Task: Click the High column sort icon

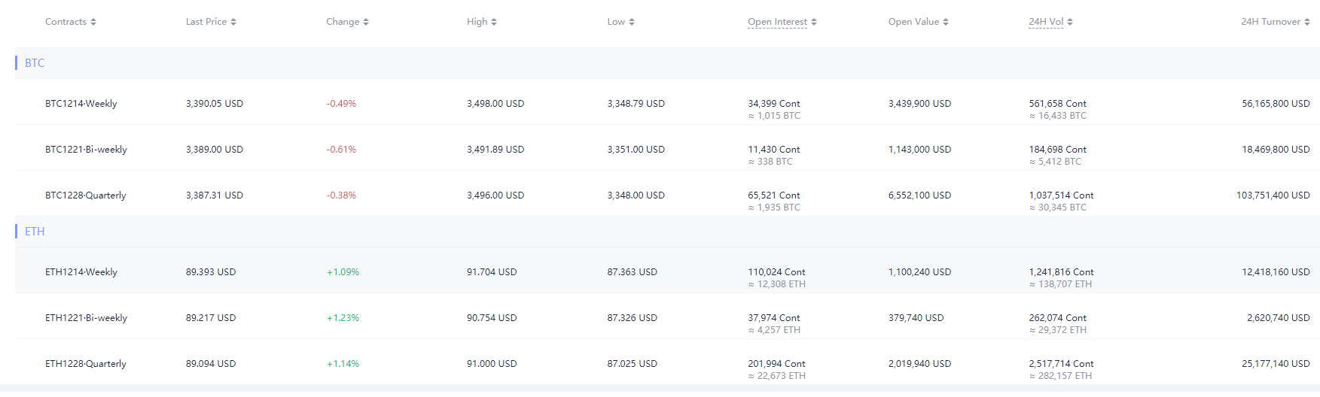Action: [494, 22]
